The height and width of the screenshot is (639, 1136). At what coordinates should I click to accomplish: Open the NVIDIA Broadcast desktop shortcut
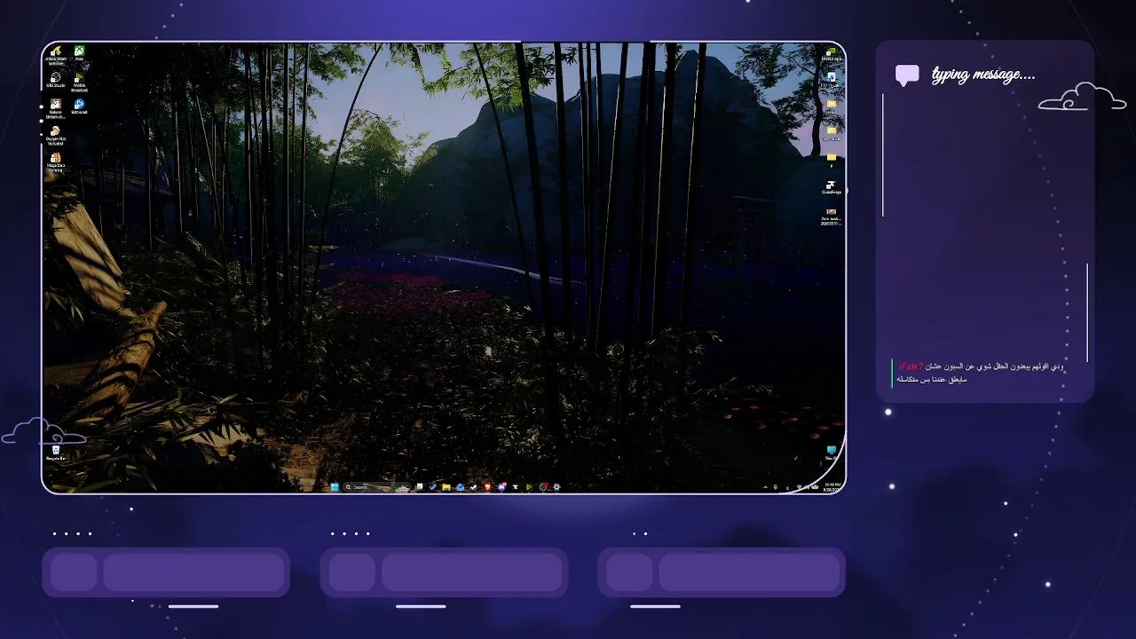[79, 82]
